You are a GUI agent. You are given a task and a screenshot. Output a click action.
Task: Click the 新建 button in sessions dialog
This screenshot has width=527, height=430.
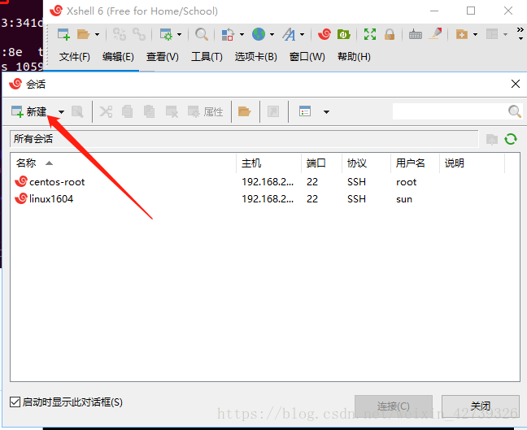(29, 111)
